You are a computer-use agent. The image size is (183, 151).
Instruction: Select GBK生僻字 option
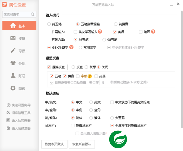[49, 47]
